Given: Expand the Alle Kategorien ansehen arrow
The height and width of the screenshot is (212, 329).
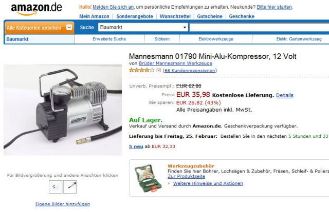Looking at the screenshot, I should point(69,27).
